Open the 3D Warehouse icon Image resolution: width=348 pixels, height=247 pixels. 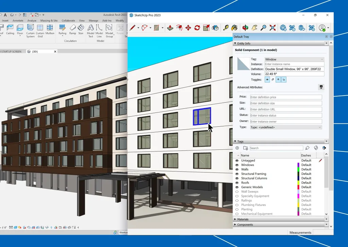point(283,28)
